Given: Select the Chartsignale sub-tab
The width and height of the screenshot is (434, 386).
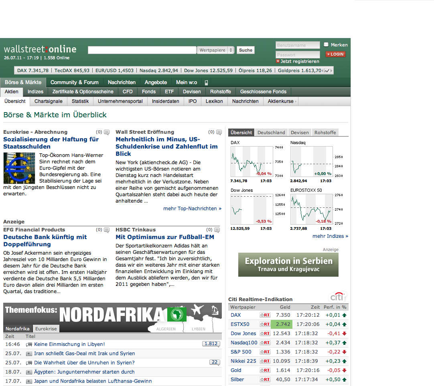Looking at the screenshot, I should click(x=49, y=101).
